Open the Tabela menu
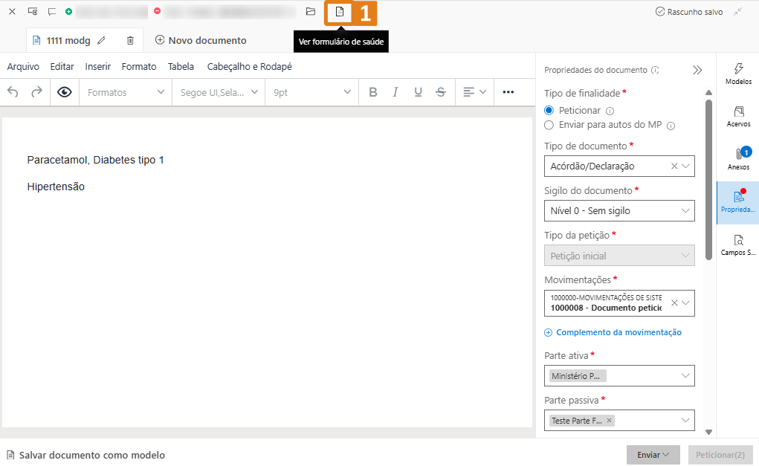The width and height of the screenshot is (759, 466). (x=181, y=67)
